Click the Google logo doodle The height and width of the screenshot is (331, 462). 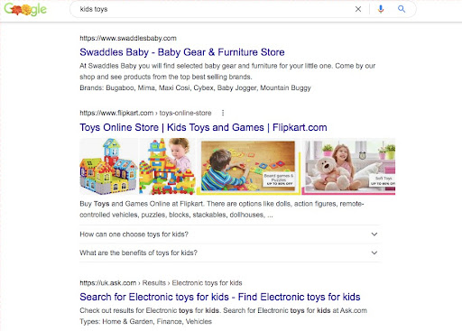pyautogui.click(x=25, y=10)
